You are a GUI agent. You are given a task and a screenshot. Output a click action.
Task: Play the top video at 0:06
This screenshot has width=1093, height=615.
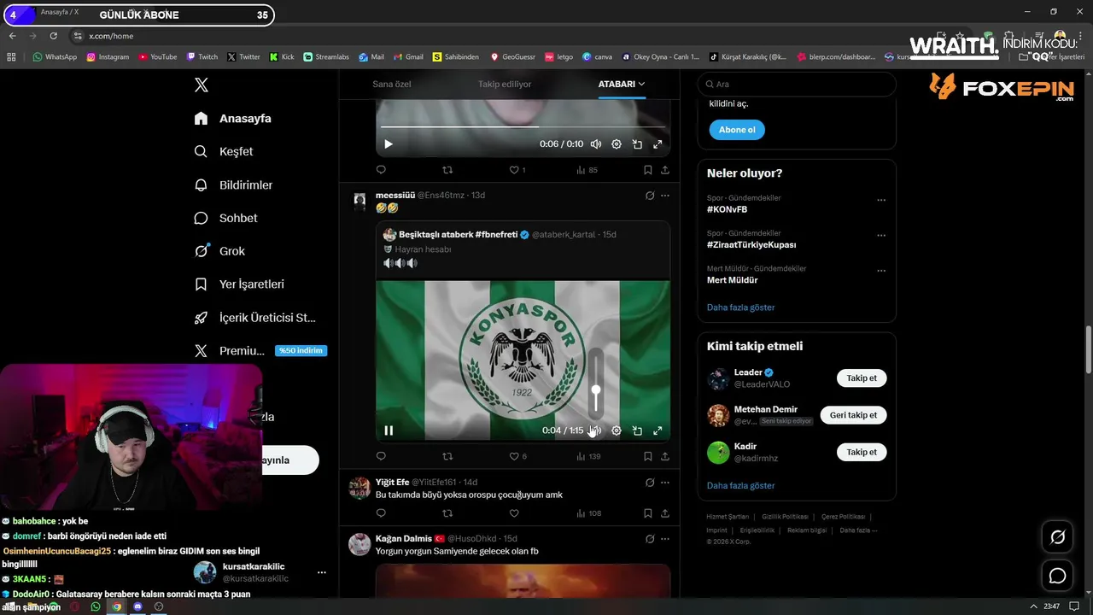389,144
